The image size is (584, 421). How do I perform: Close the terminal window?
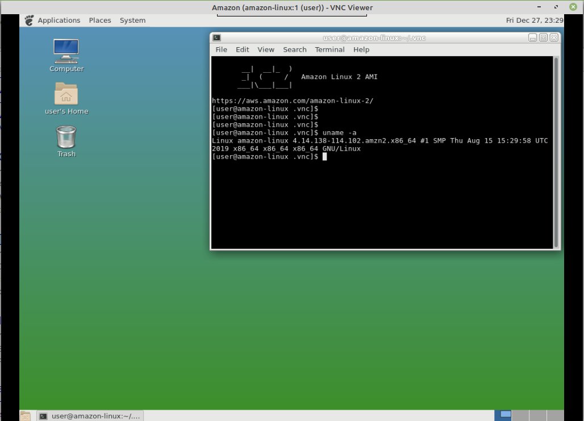[x=554, y=37]
